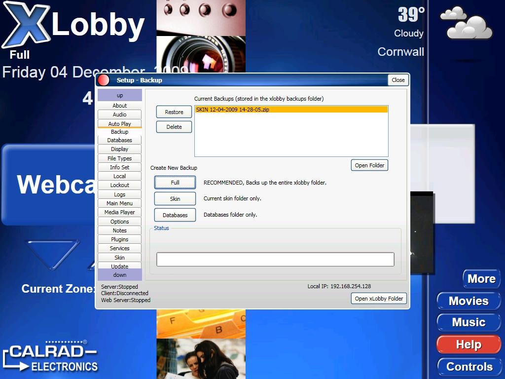Click the Client:Disconnected status text
The height and width of the screenshot is (379, 505).
click(x=125, y=293)
